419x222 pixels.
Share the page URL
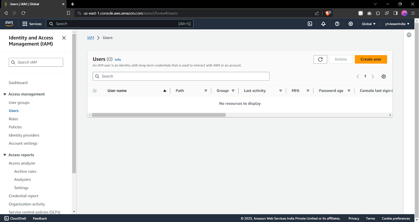[317, 13]
